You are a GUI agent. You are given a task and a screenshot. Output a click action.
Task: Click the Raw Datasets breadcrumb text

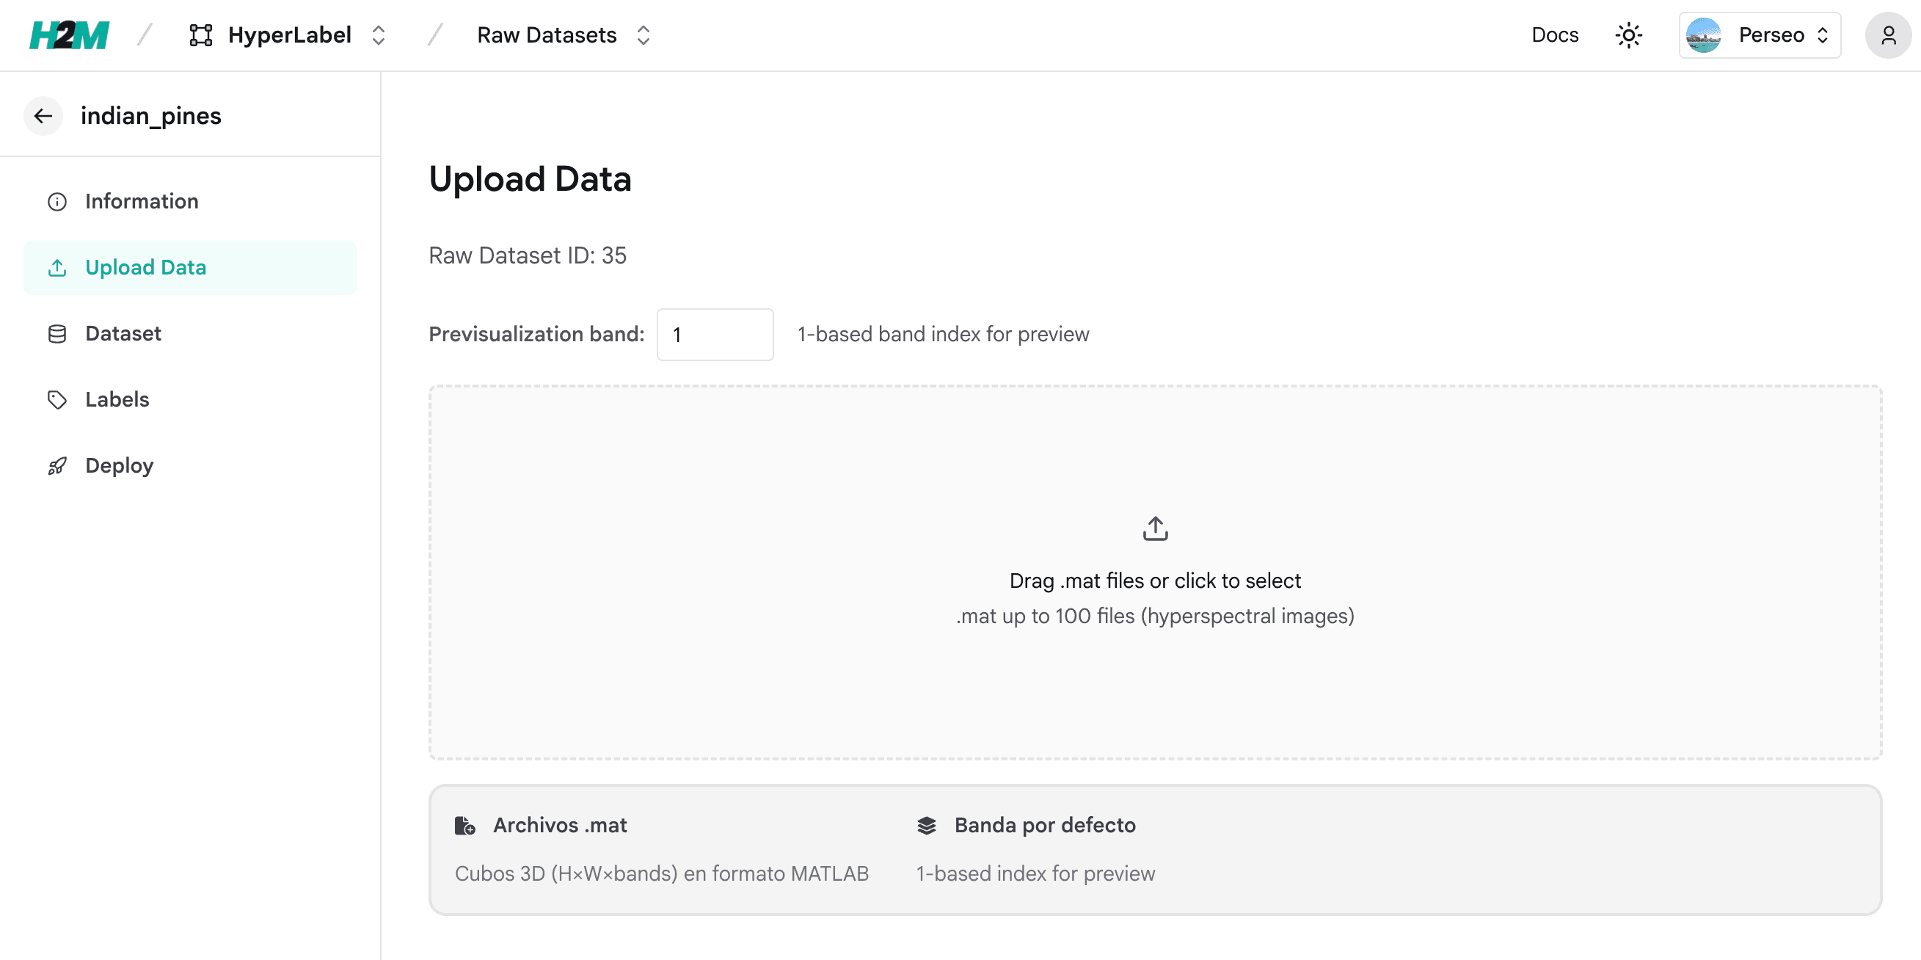(547, 35)
